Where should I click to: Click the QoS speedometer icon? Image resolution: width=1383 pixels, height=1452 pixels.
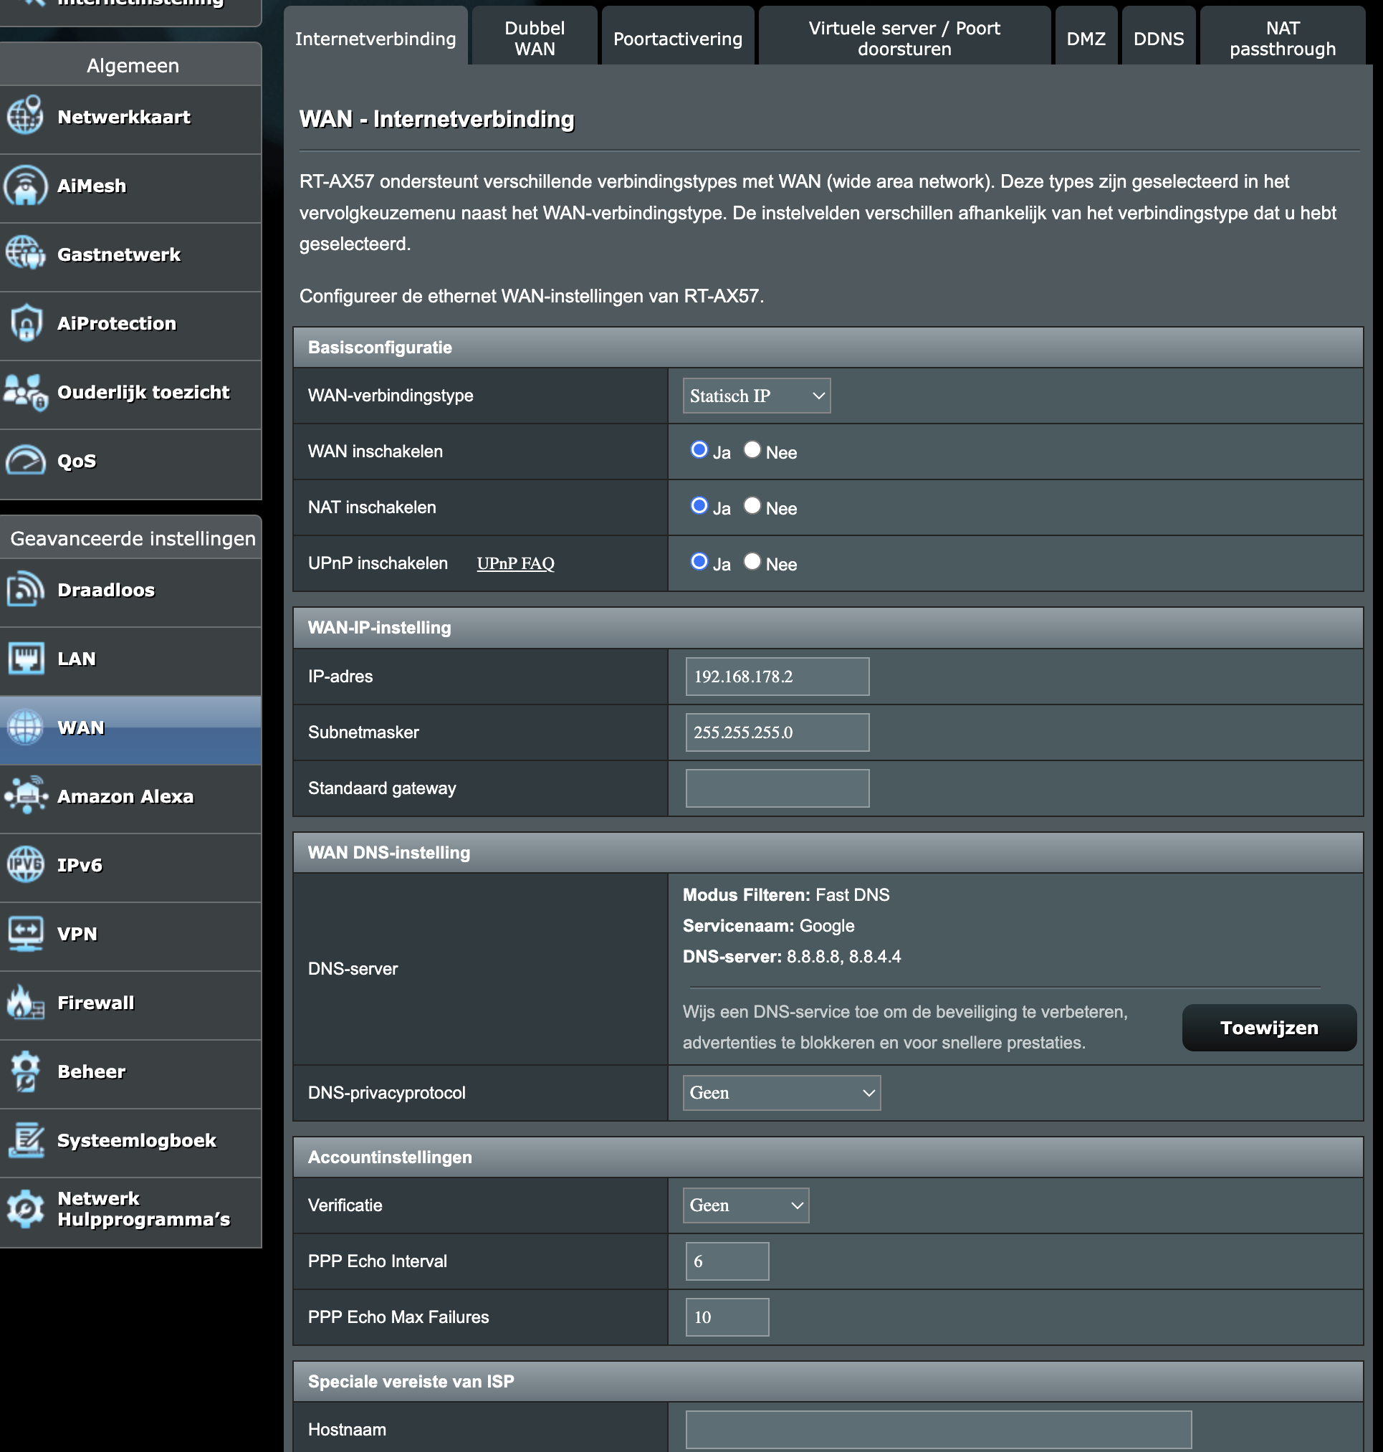pos(26,460)
